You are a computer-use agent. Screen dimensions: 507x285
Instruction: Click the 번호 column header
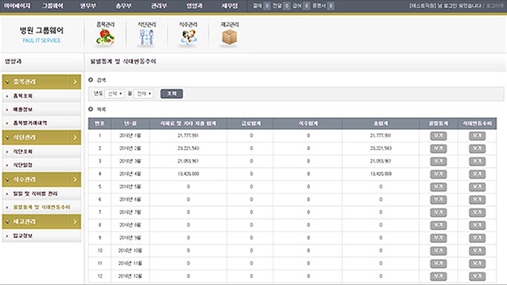tap(100, 124)
